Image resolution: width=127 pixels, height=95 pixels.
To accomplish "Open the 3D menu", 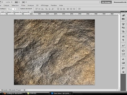I will pos(37,5).
